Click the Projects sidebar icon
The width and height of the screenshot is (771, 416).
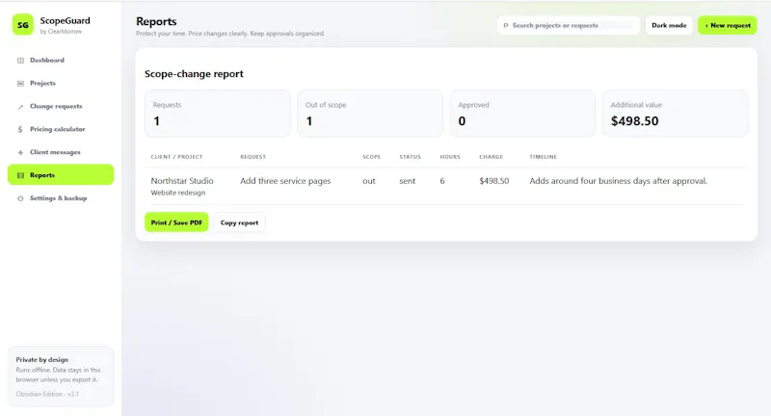coord(20,84)
